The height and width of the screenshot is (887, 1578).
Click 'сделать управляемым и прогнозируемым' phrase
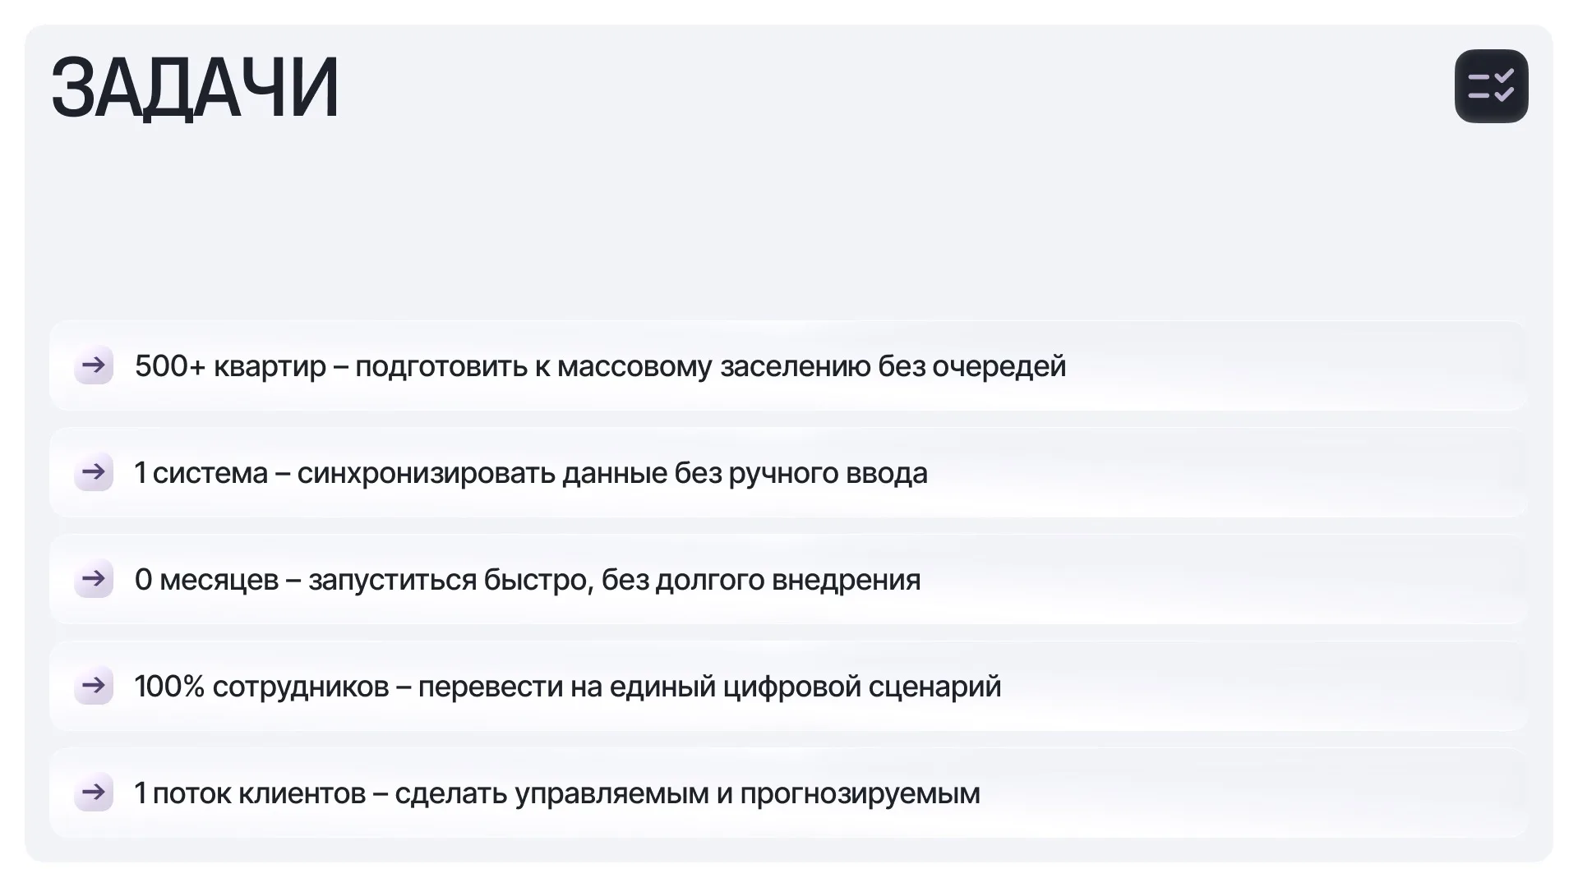pyautogui.click(x=687, y=793)
